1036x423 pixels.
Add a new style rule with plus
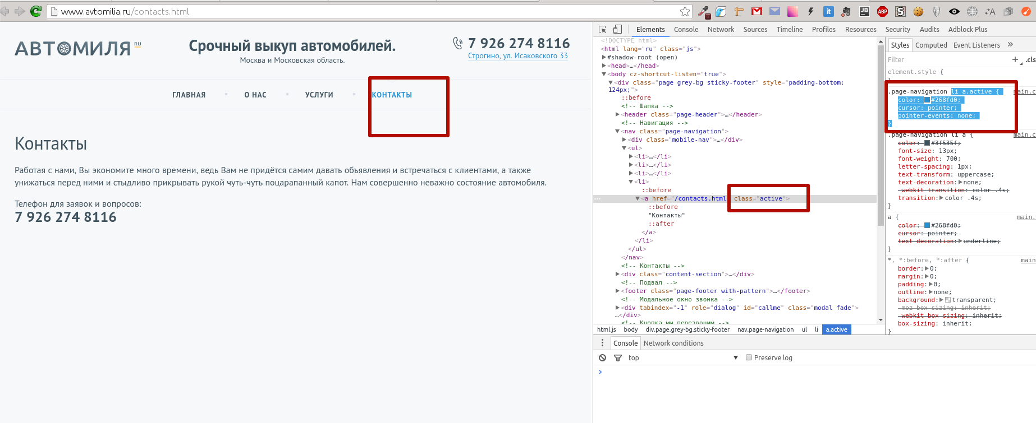[x=1015, y=59]
